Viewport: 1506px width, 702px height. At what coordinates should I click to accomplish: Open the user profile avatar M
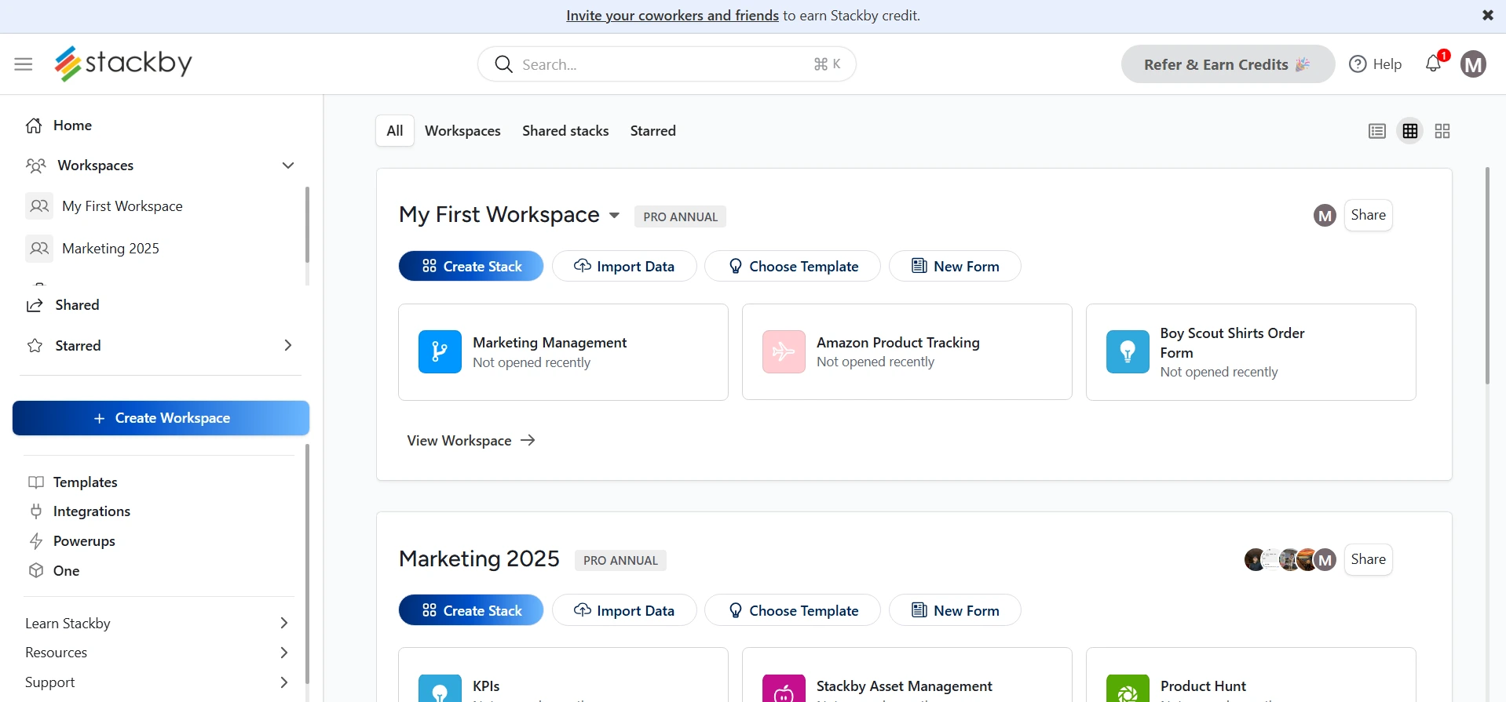coord(1473,64)
